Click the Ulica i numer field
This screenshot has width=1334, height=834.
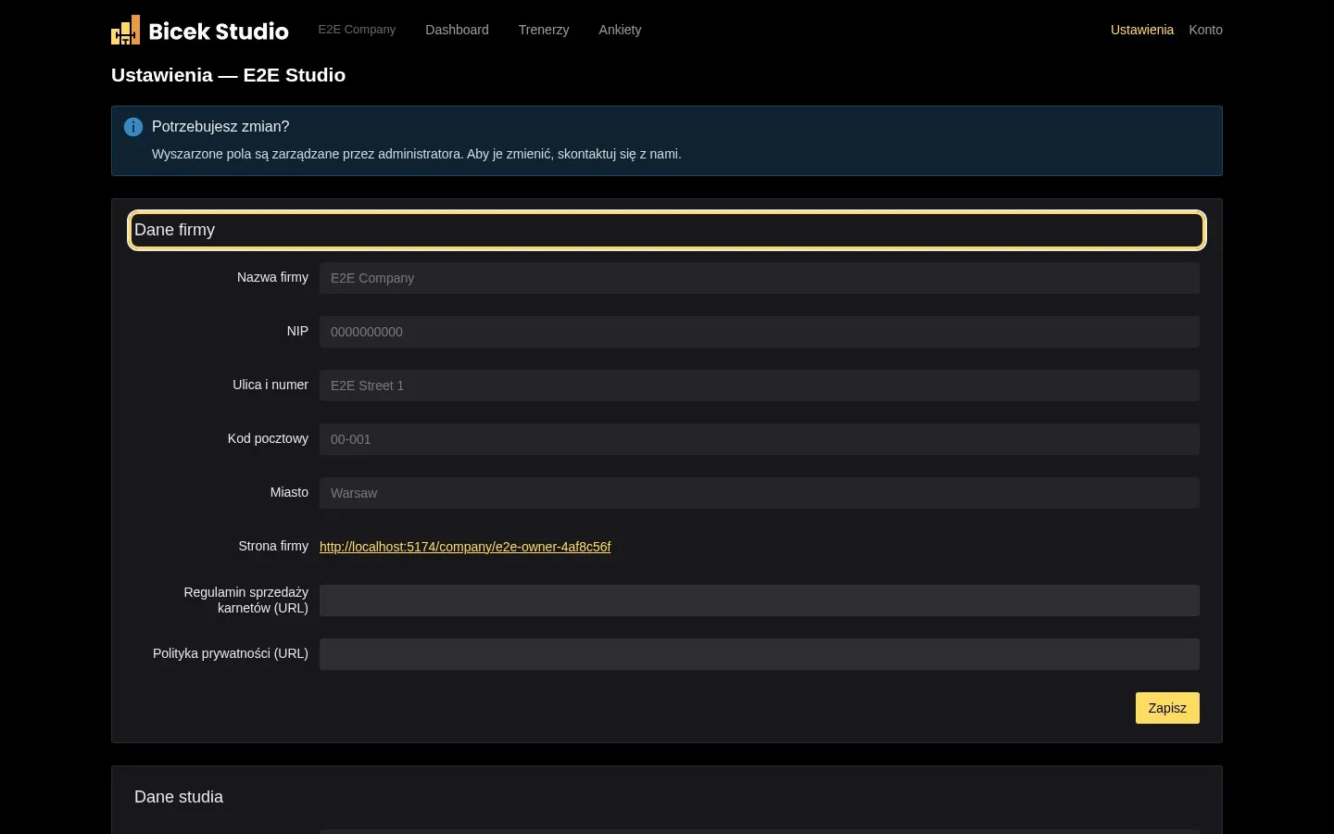(x=760, y=385)
